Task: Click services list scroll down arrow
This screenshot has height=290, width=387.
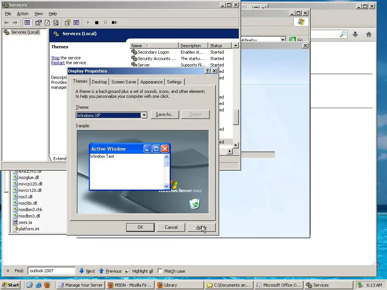Action: click(236, 145)
